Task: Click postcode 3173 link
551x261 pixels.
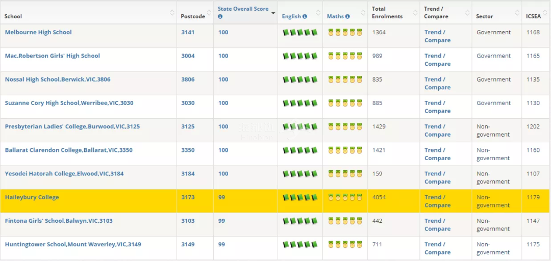Action: coord(188,197)
